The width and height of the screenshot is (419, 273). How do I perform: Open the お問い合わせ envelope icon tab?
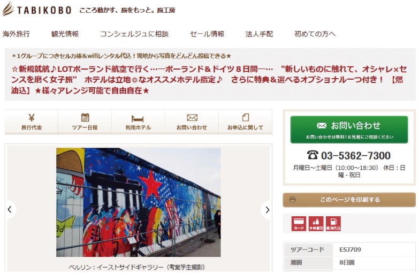tap(192, 122)
